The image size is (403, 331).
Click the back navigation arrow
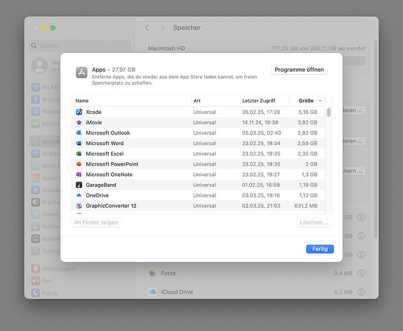pyautogui.click(x=147, y=28)
